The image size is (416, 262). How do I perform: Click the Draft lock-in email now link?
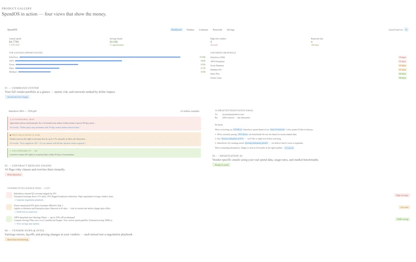(25, 212)
